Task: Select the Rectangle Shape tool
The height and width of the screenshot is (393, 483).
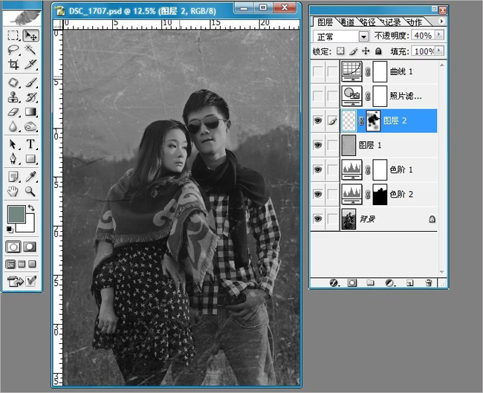Action: (30, 159)
